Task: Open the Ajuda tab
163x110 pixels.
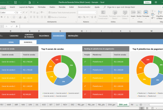Action: [x=97, y=7]
